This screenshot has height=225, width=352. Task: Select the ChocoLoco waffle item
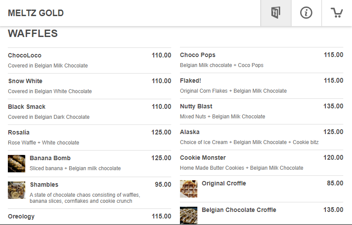pyautogui.click(x=25, y=55)
